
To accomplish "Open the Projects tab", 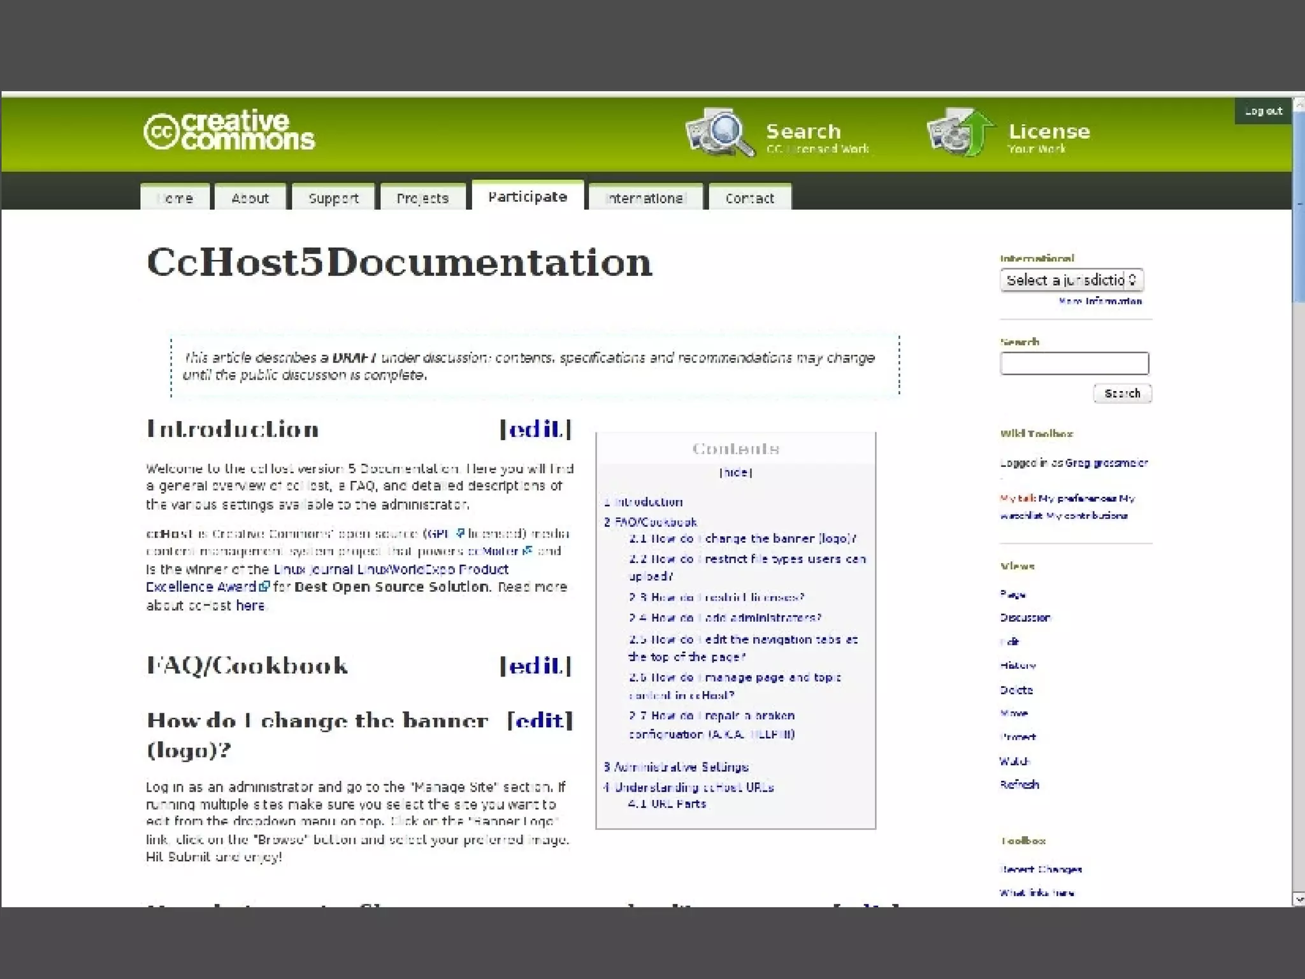I will [x=422, y=198].
